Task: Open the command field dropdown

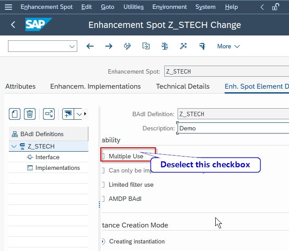Action: pos(72,46)
